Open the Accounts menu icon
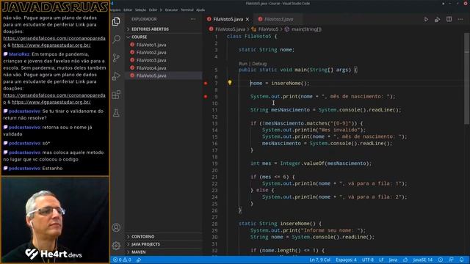 click(116, 227)
